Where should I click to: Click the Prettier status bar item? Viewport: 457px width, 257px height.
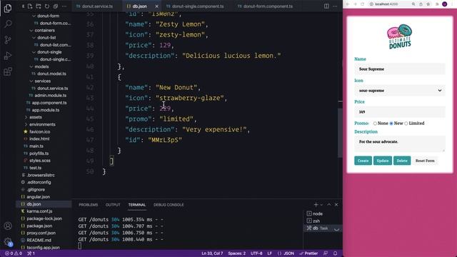(308, 253)
